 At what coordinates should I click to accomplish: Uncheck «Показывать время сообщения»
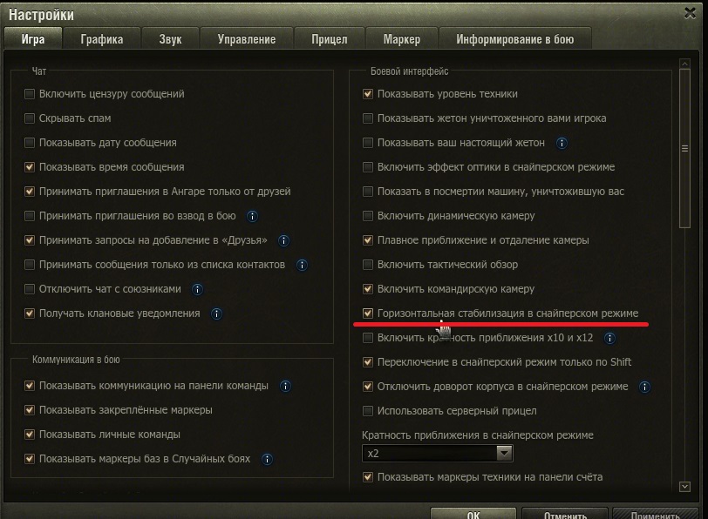pos(30,167)
